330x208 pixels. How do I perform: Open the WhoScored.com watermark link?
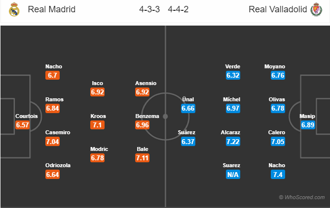click(302, 197)
